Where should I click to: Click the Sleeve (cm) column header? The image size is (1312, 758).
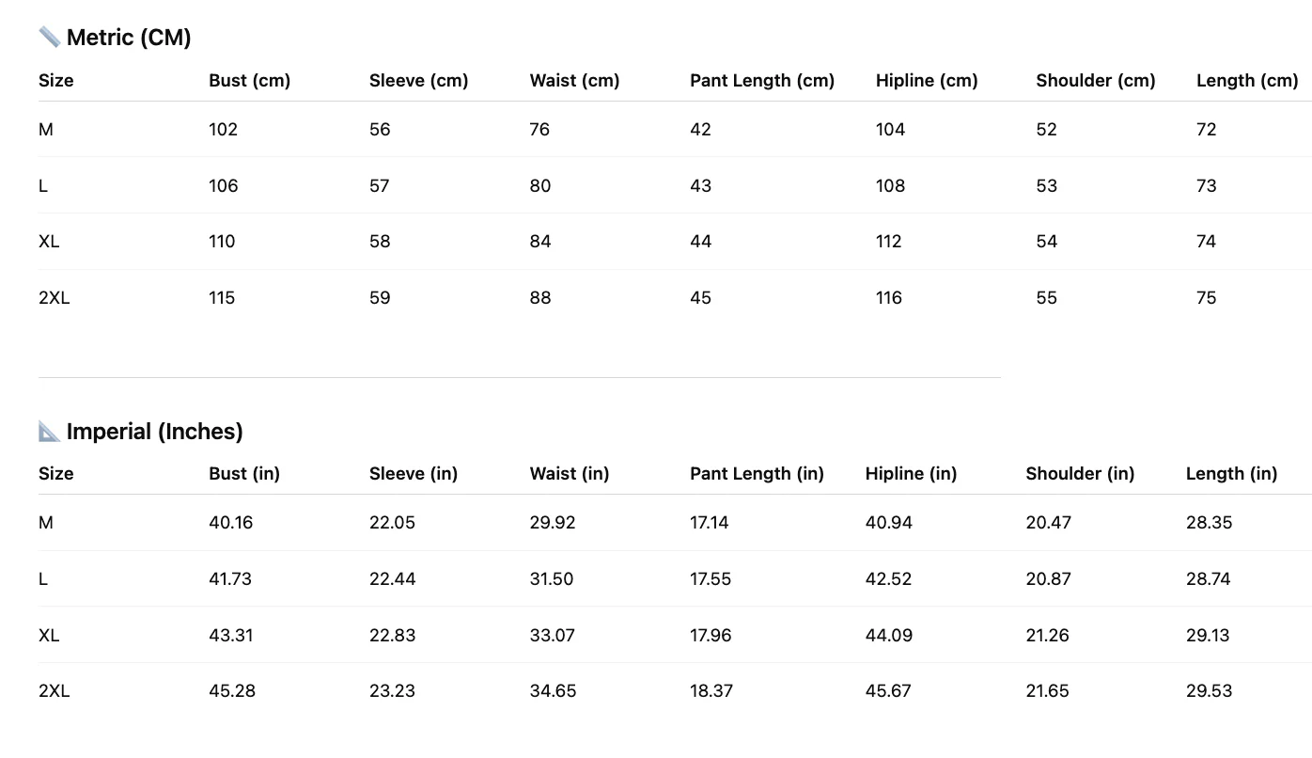click(418, 81)
